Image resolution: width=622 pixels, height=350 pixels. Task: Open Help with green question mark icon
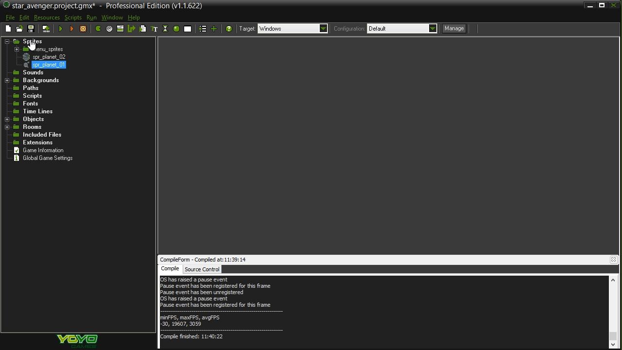click(229, 29)
